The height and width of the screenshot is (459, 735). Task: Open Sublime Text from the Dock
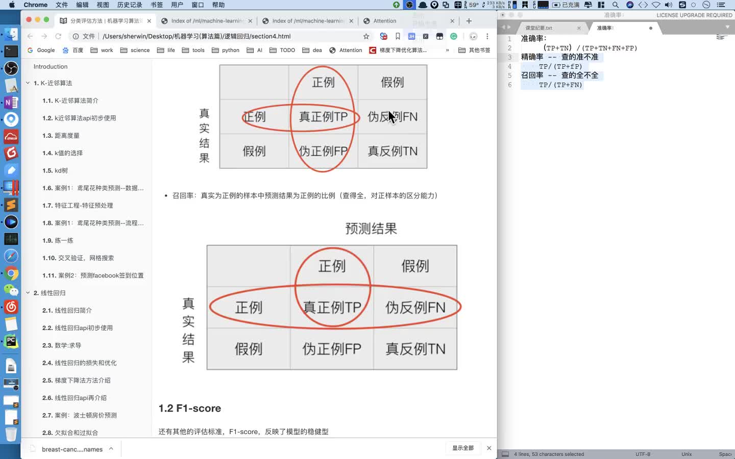11,205
